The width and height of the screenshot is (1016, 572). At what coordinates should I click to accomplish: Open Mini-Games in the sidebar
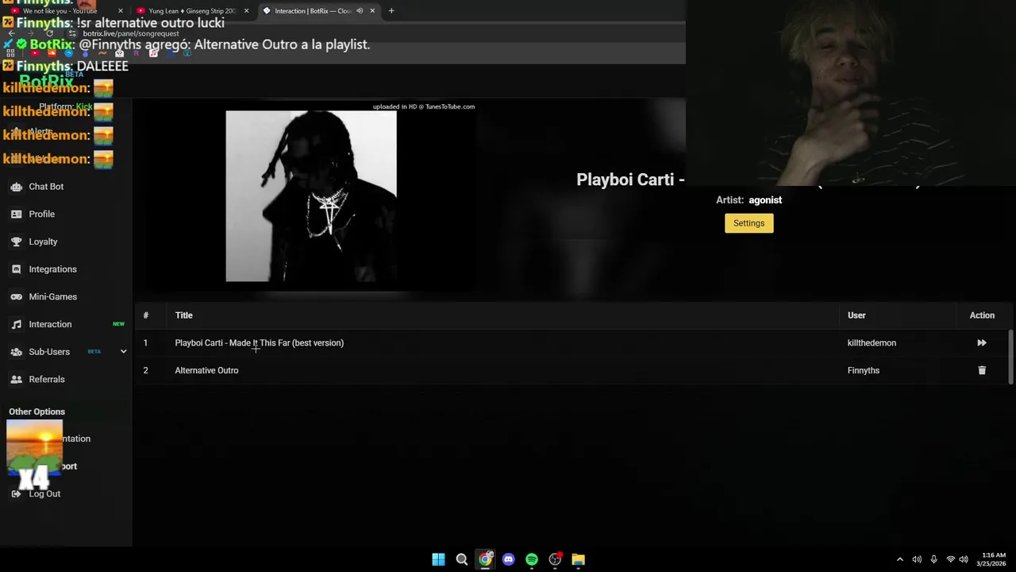tap(52, 296)
